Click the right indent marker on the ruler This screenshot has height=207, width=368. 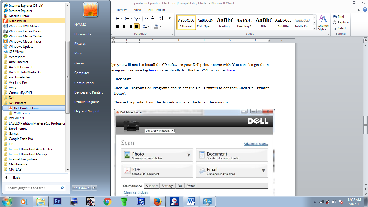point(269,41)
